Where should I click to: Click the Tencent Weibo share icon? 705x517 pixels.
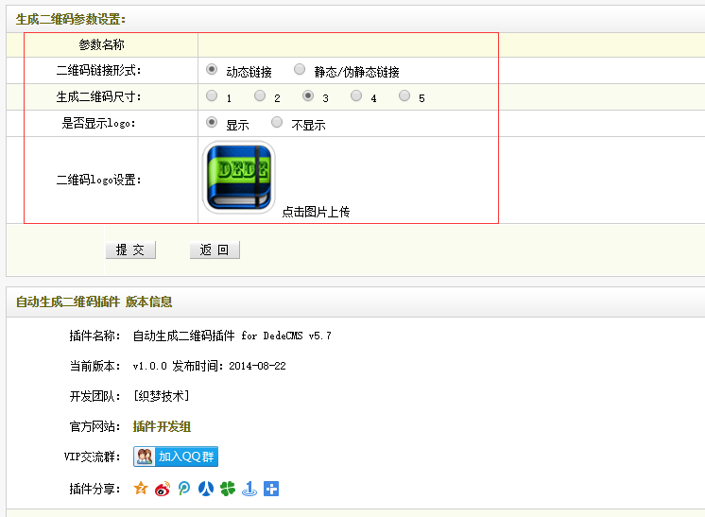184,489
